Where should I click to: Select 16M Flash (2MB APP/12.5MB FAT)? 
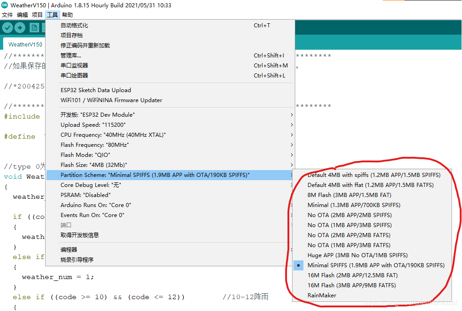pos(372,275)
